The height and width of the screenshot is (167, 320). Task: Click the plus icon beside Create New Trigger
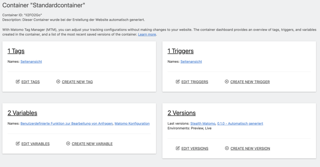[227, 82]
